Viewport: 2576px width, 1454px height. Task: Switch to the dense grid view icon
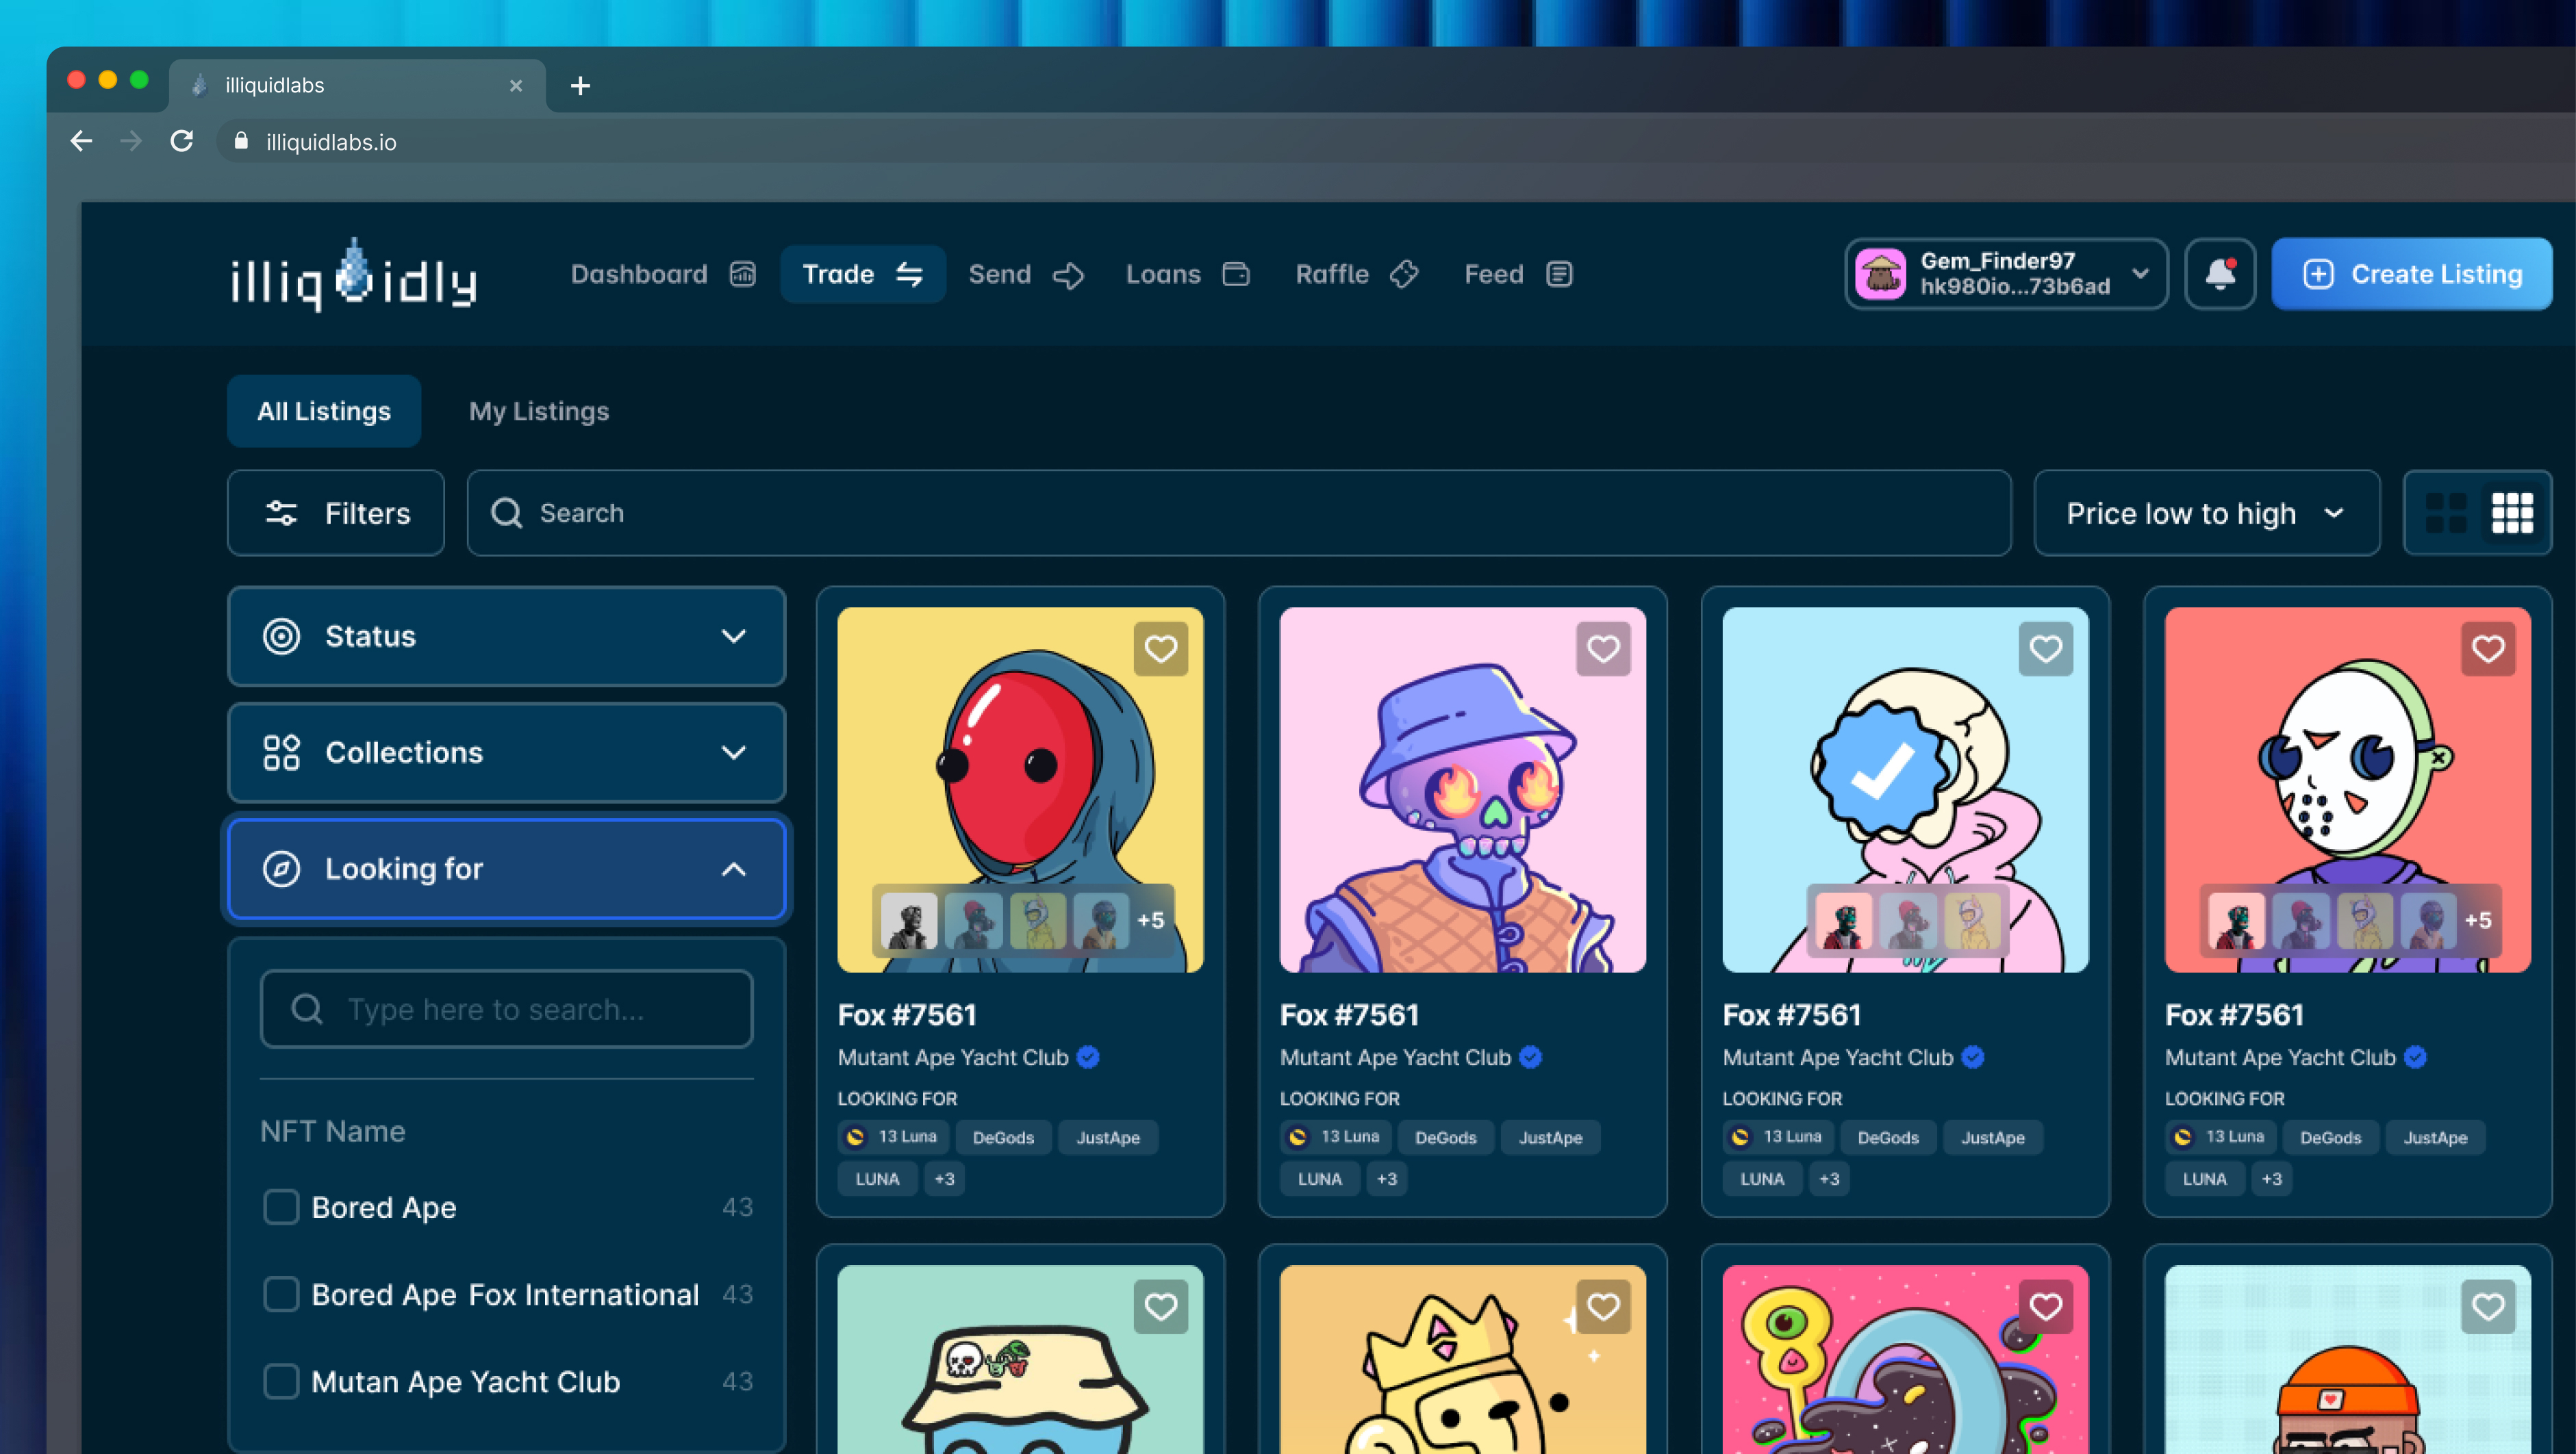pos(2511,513)
